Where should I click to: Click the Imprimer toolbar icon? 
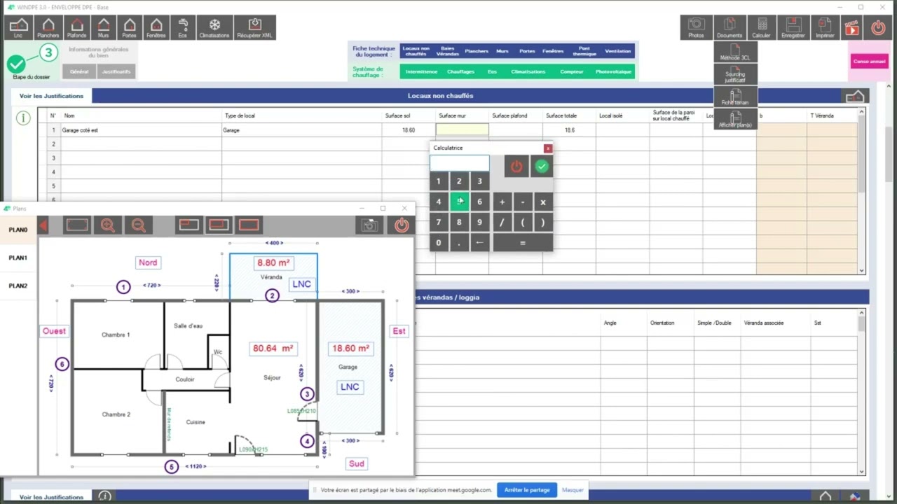pos(825,27)
